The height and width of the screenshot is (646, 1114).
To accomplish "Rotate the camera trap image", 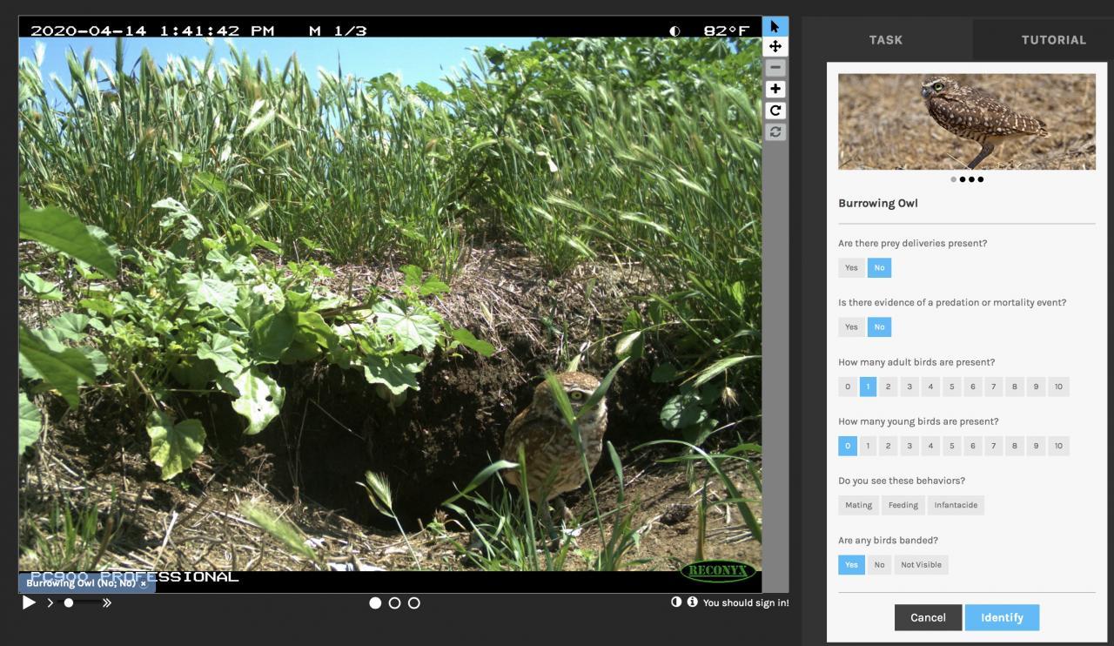I will (x=775, y=111).
